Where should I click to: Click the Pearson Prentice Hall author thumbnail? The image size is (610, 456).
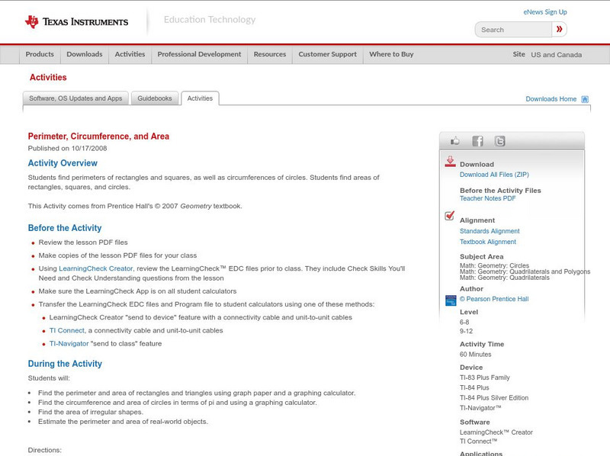coord(451,300)
